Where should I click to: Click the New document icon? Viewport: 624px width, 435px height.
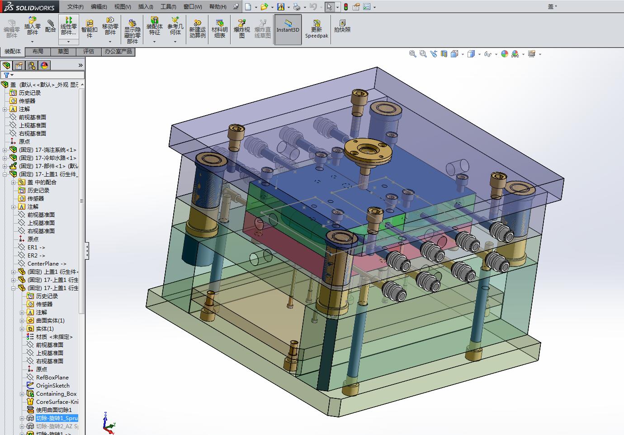248,7
